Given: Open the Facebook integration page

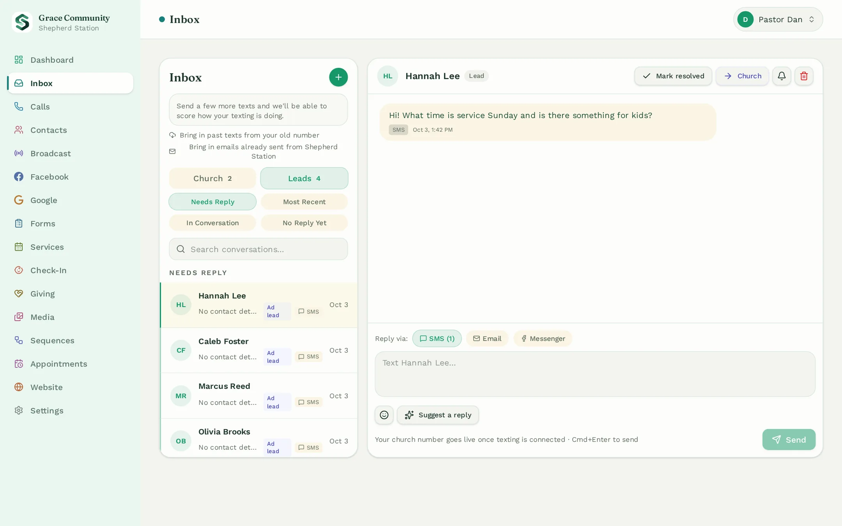Looking at the screenshot, I should [70, 177].
